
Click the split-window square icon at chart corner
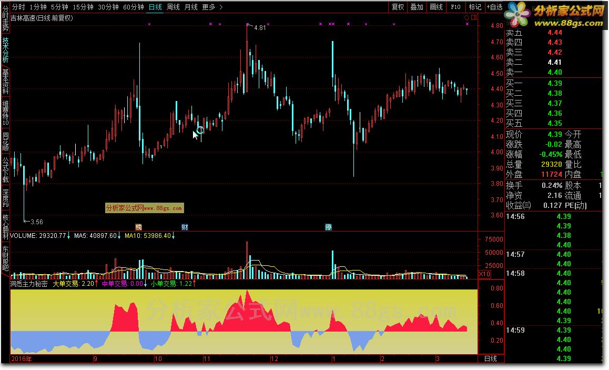tap(473, 17)
